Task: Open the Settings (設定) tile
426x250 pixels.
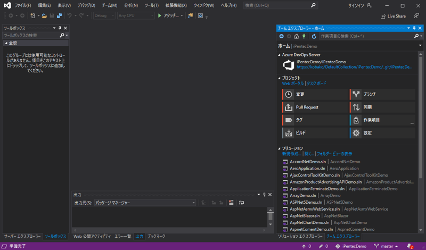Action: point(382,133)
